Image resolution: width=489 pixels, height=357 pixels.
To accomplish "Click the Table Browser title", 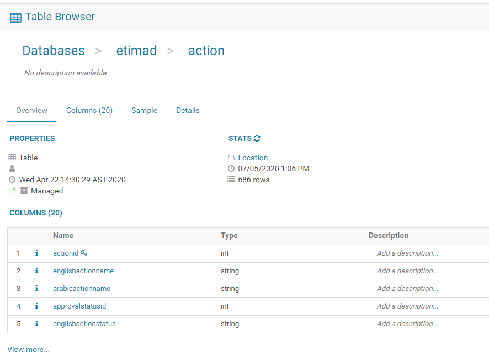I will pyautogui.click(x=60, y=17).
